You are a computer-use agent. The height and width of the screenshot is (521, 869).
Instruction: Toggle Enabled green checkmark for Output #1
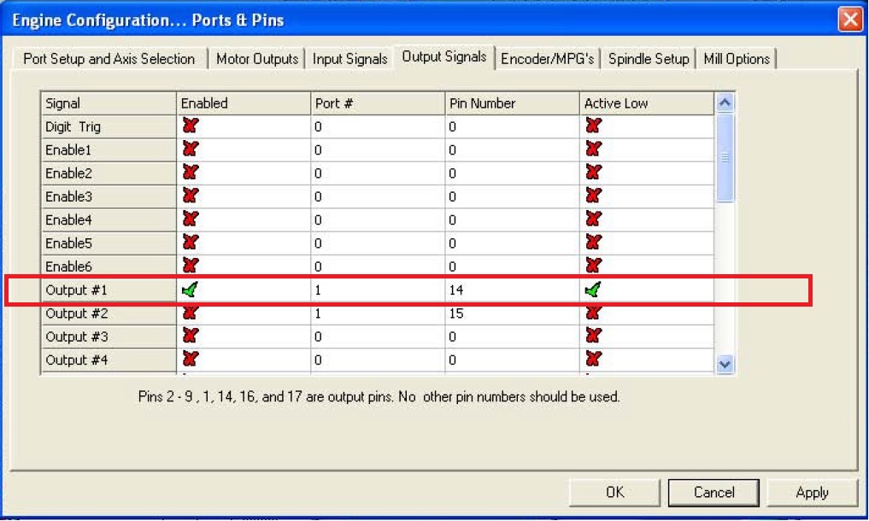click(x=190, y=290)
